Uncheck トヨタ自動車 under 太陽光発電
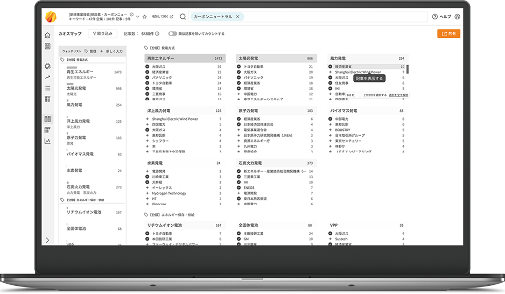This screenshot has width=505, height=294. point(239,67)
